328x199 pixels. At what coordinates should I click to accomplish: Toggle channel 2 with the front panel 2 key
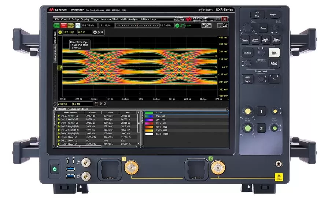pyautogui.click(x=261, y=129)
